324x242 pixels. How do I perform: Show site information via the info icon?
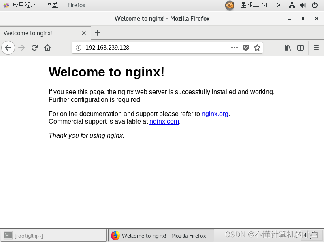click(x=79, y=48)
